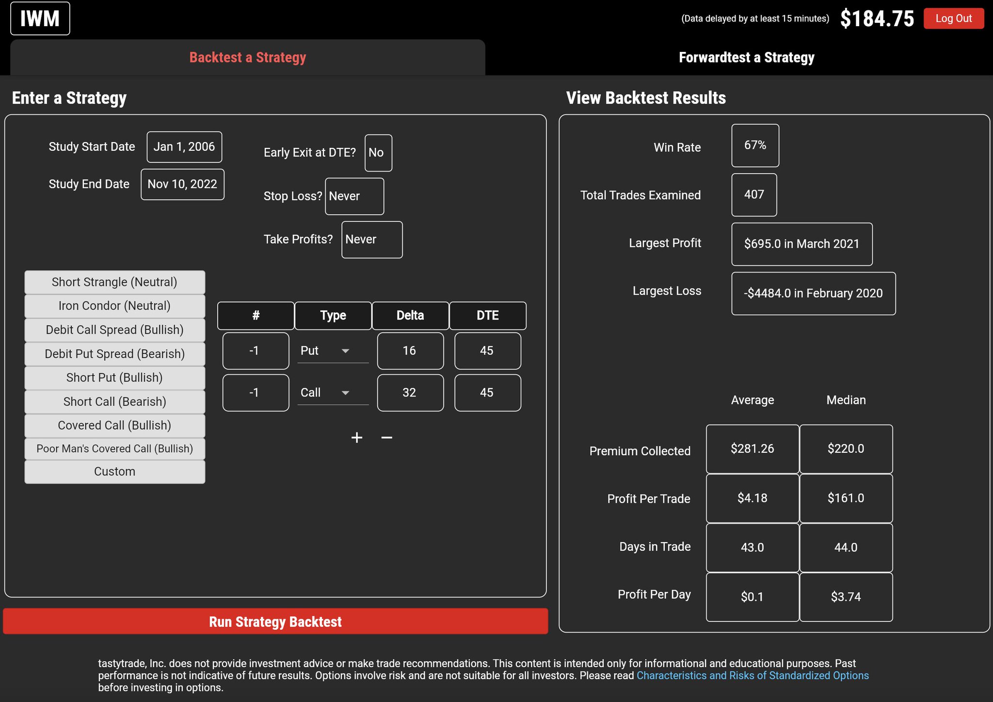
Task: Click the IWM ticker symbol box
Action: (x=40, y=19)
